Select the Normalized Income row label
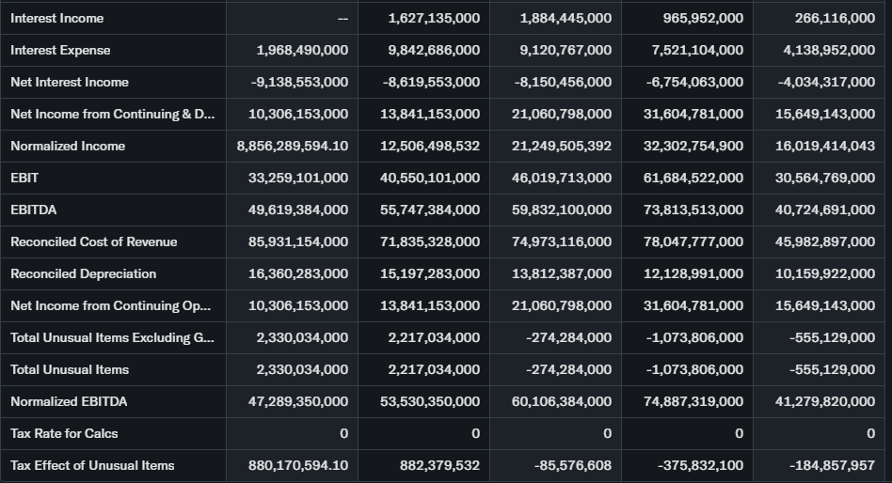Viewport: 892px width, 483px height. [68, 146]
